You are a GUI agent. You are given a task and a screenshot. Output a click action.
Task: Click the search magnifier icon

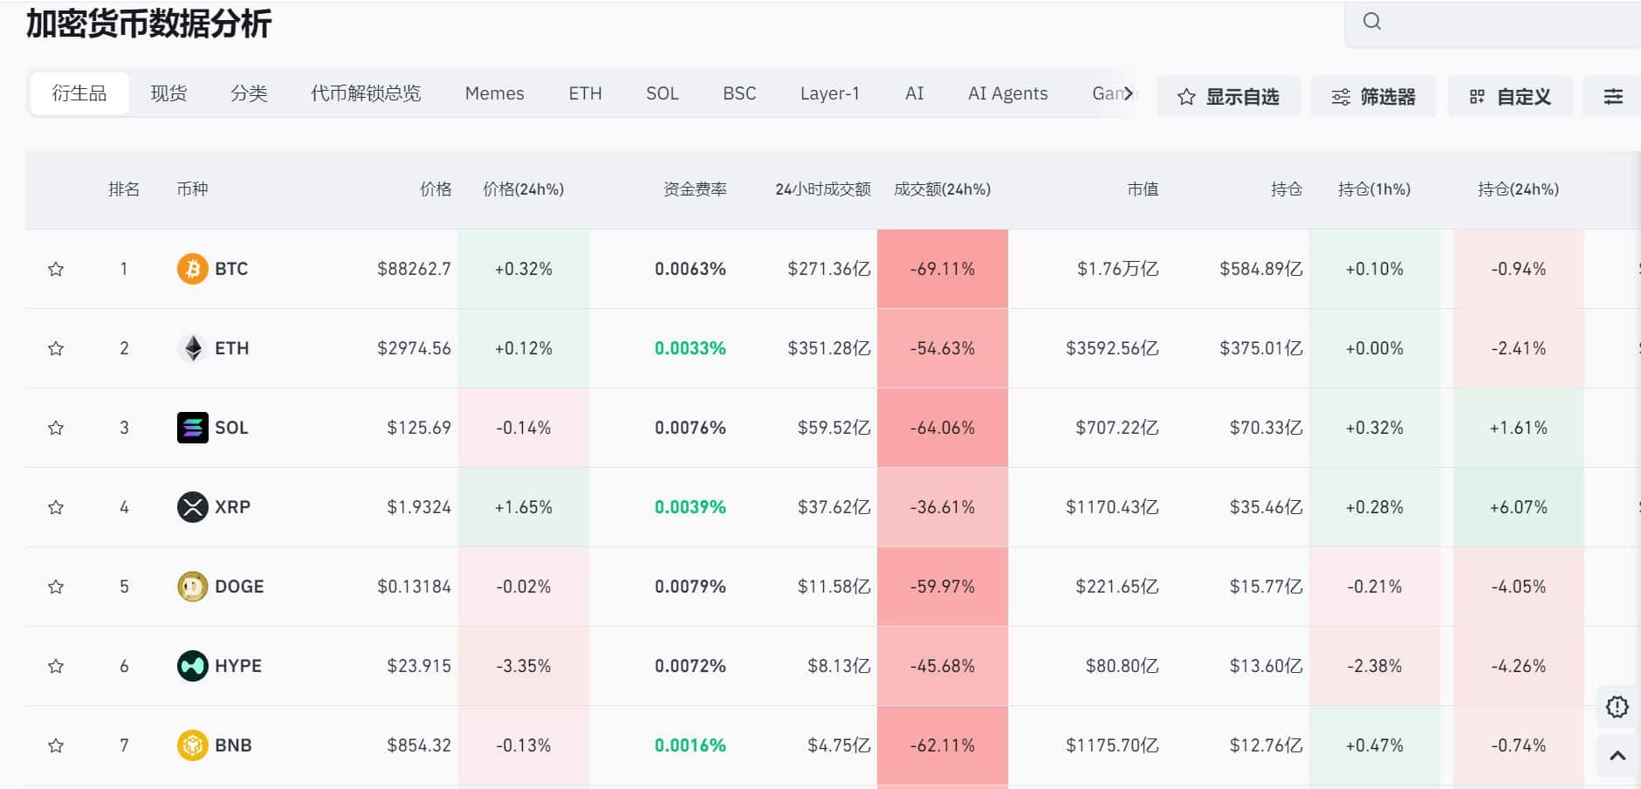point(1372,22)
